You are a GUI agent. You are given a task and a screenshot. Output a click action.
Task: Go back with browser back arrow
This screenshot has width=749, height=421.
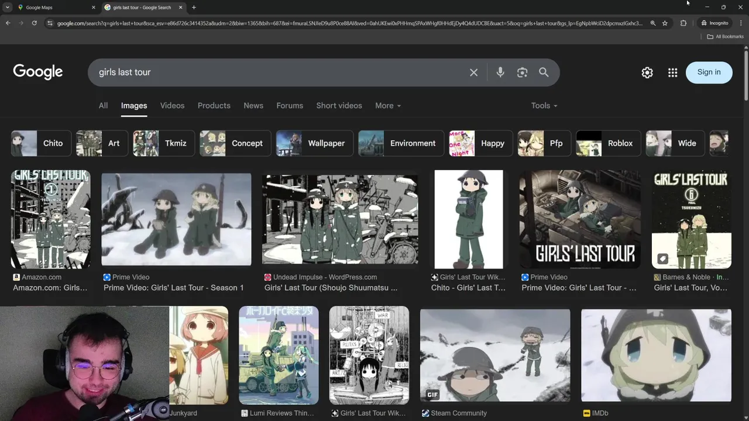click(8, 23)
